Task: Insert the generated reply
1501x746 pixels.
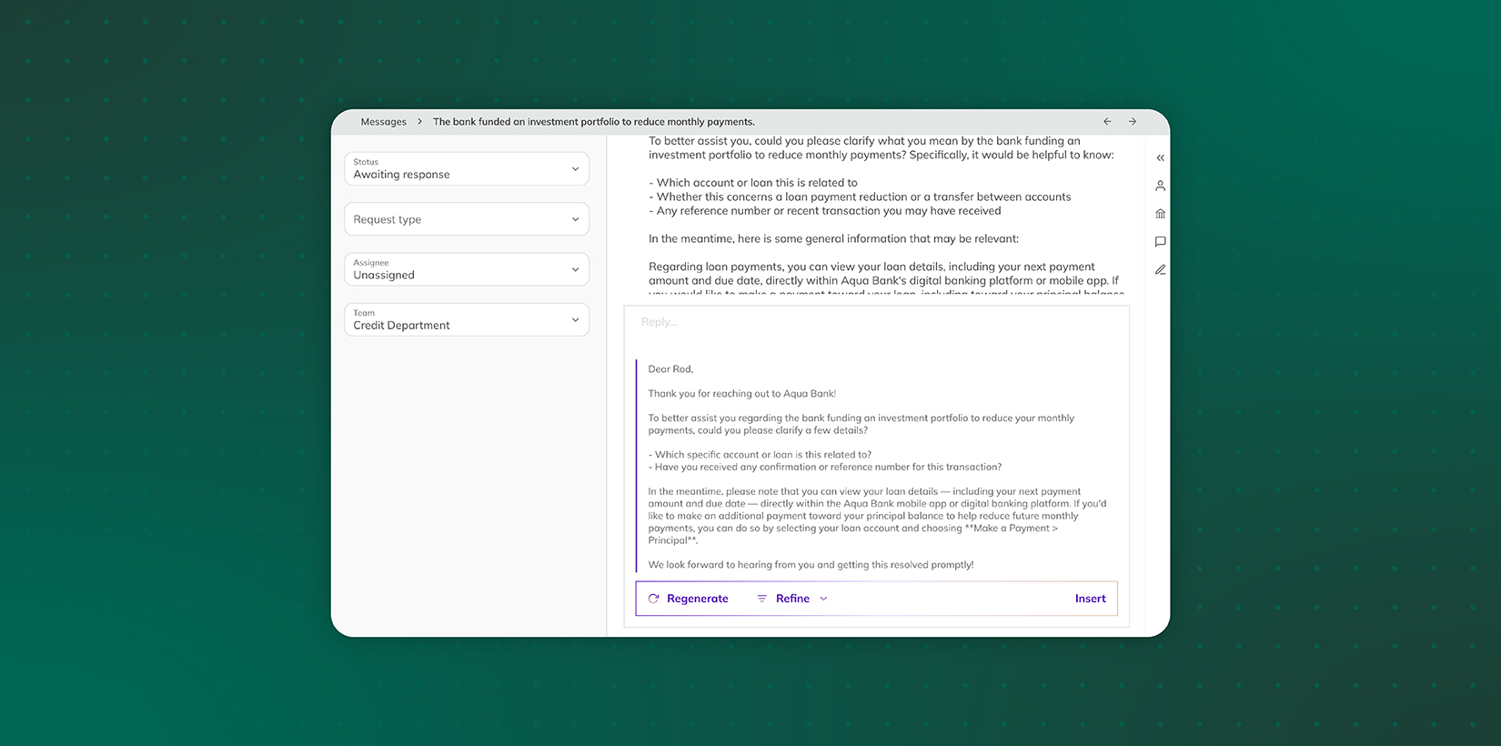Action: click(1090, 599)
